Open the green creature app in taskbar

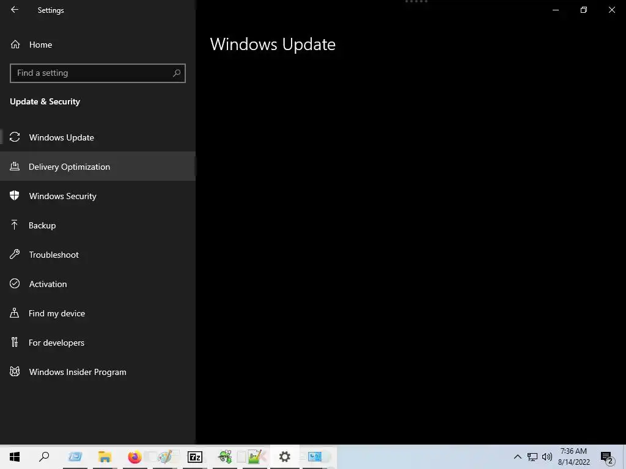pos(225,457)
